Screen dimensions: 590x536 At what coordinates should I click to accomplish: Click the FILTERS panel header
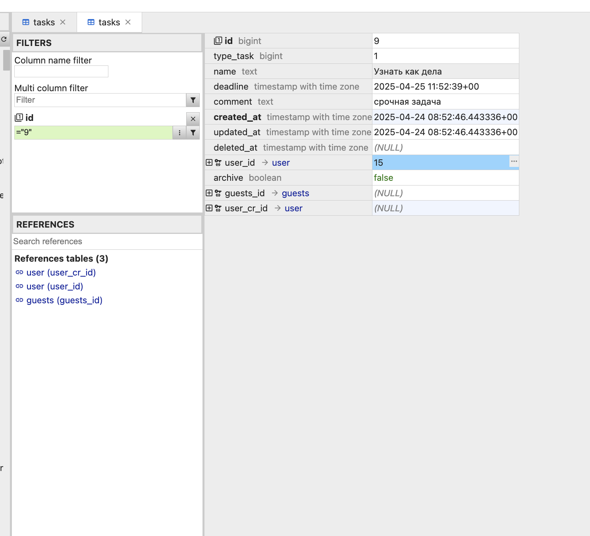click(107, 43)
